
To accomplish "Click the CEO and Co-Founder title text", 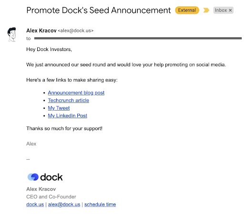I will 51,197.
